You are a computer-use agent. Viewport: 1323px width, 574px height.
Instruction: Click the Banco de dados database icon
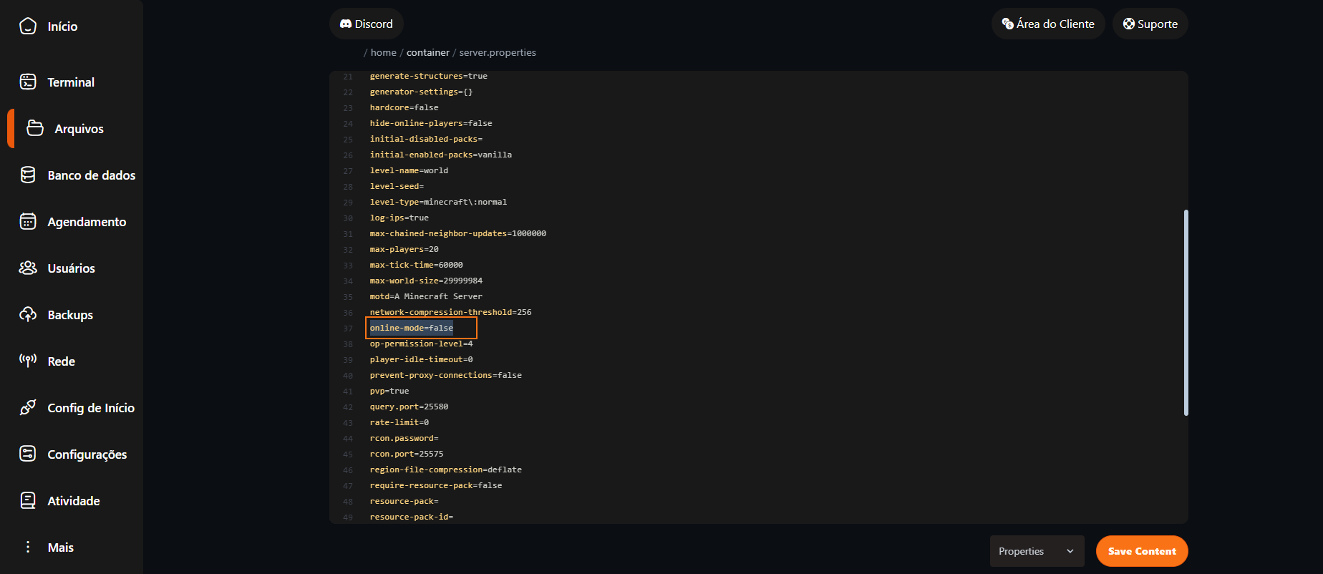click(x=28, y=175)
